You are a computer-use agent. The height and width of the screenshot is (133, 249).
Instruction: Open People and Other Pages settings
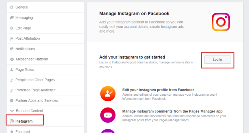[46, 80]
